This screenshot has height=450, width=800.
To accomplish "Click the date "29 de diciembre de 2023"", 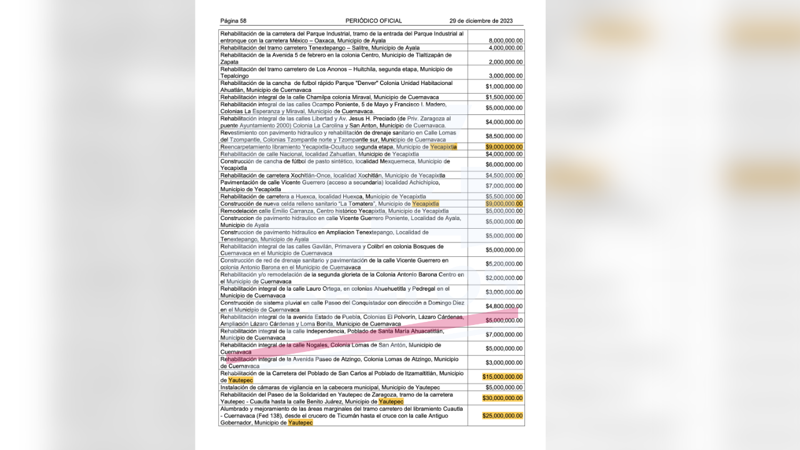I will [481, 21].
